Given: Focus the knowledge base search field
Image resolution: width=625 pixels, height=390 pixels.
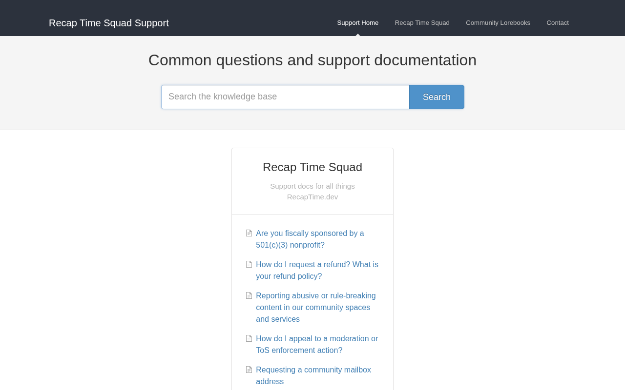Looking at the screenshot, I should (285, 97).
